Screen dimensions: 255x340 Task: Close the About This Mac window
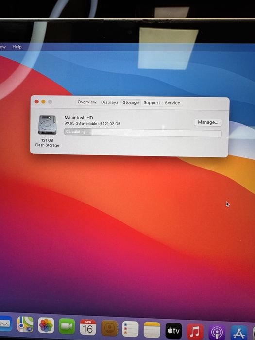37,102
